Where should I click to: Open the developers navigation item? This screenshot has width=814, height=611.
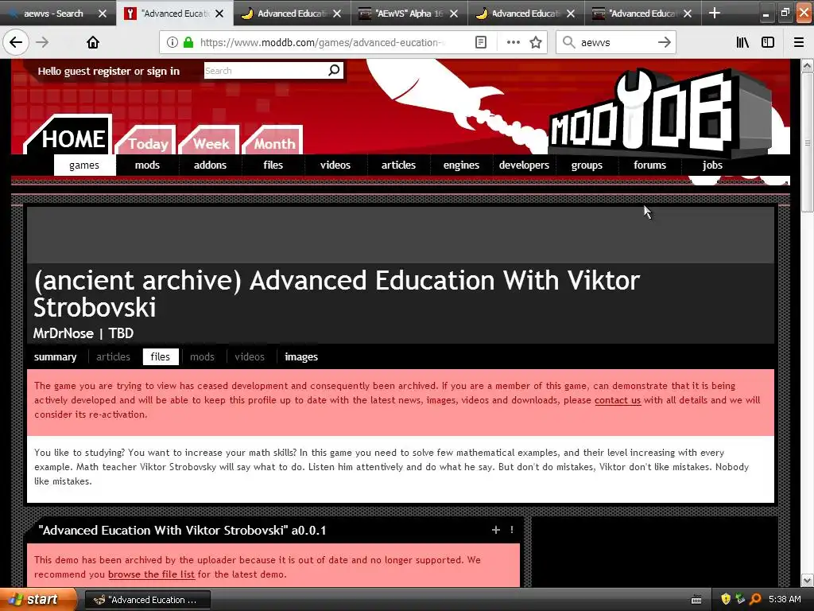click(x=524, y=165)
